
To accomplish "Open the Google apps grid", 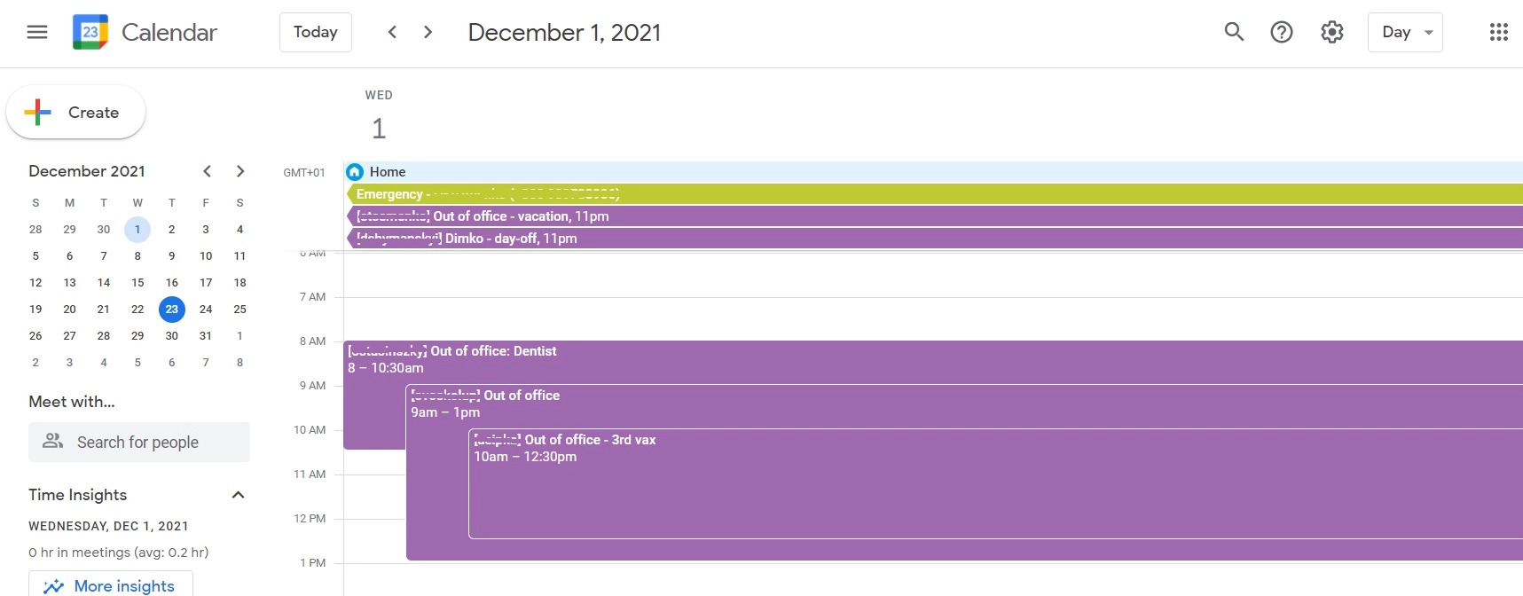I will [x=1498, y=32].
